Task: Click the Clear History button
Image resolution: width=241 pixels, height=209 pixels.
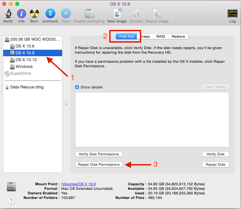Action: pyautogui.click(x=215, y=87)
